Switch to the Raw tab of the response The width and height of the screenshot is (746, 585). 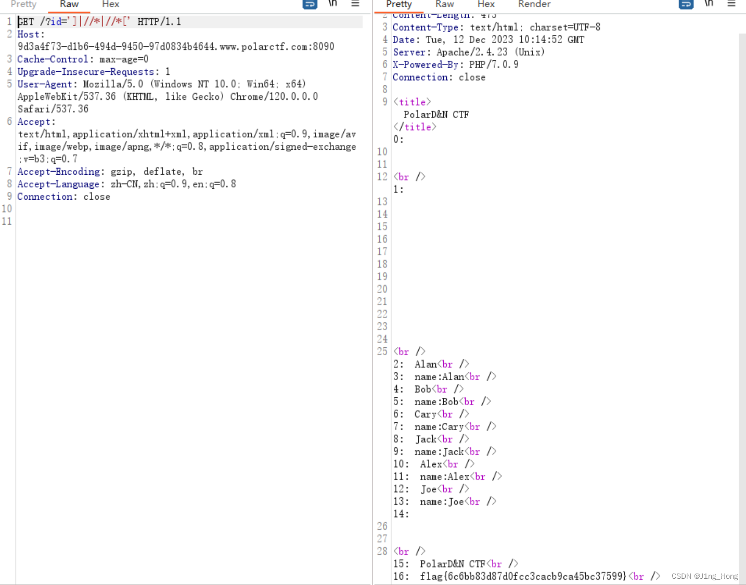click(x=444, y=4)
